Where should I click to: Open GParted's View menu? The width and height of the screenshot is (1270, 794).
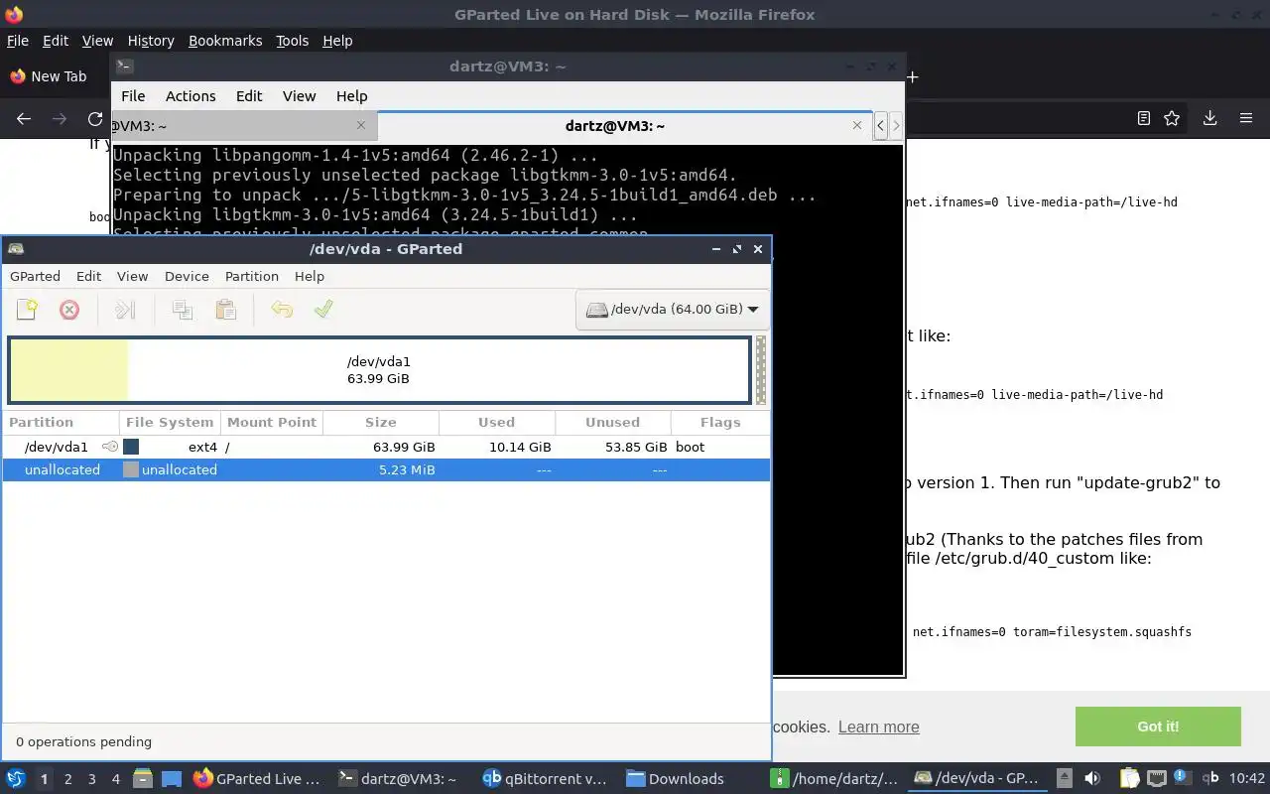[x=132, y=276]
